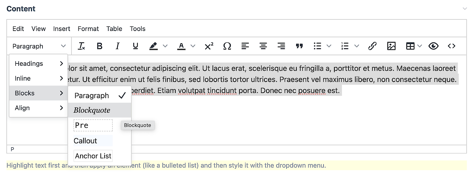Center align the text
The height and width of the screenshot is (175, 471).
(x=263, y=46)
